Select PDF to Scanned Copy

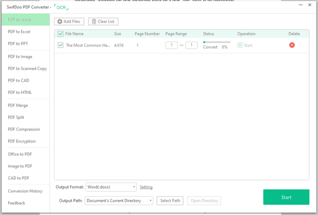tap(27, 68)
